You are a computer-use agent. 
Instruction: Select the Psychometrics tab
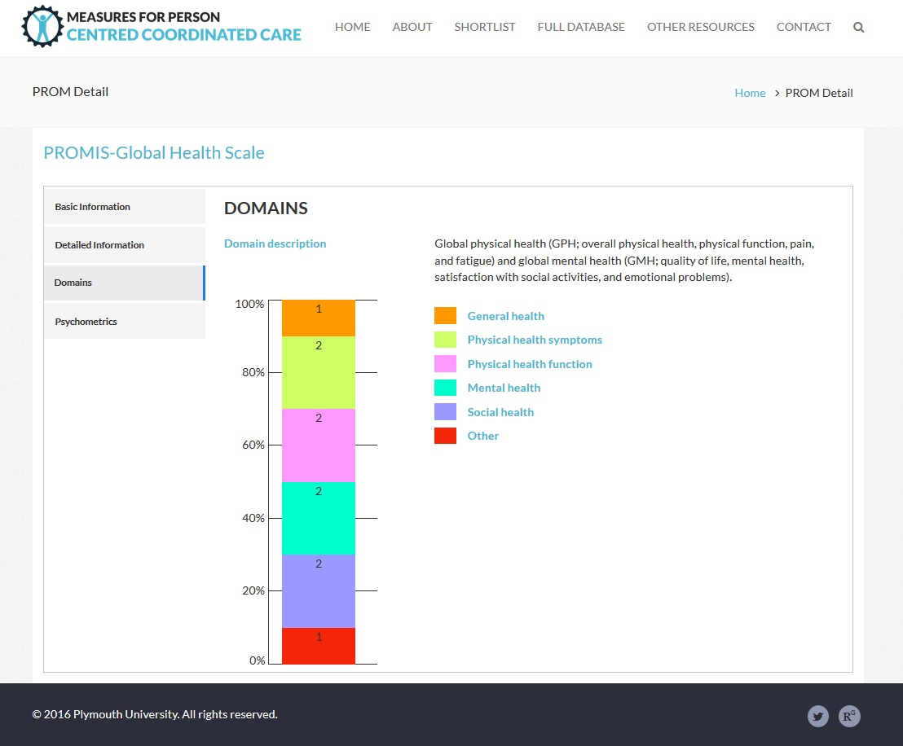[124, 322]
